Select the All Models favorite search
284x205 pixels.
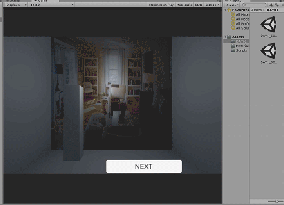pos(242,19)
